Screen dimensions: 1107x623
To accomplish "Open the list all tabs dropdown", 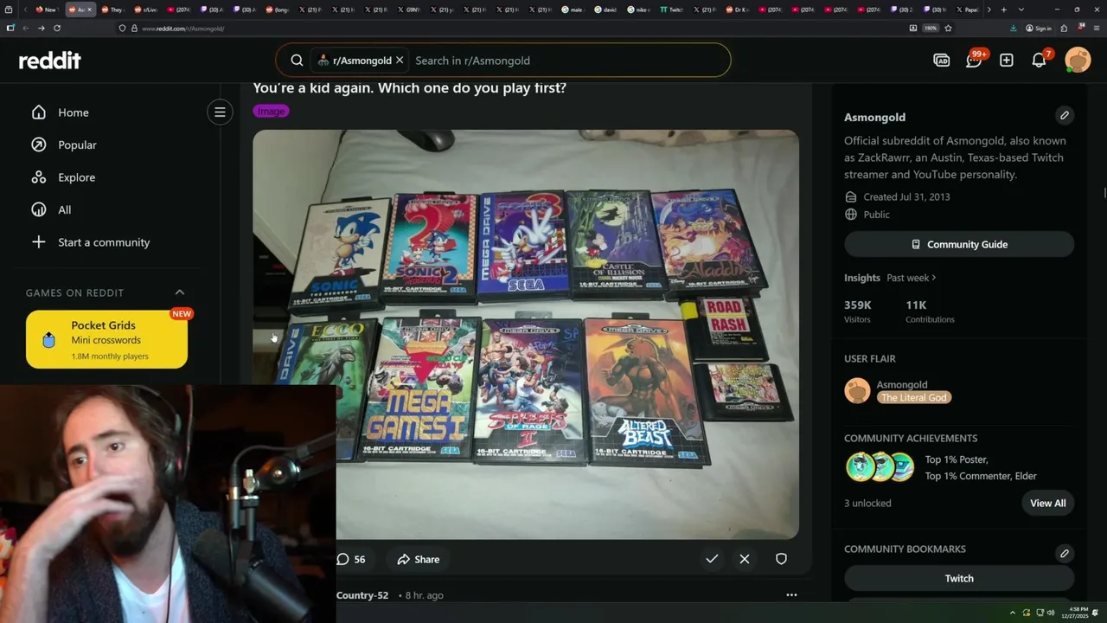I will 1021,10.
